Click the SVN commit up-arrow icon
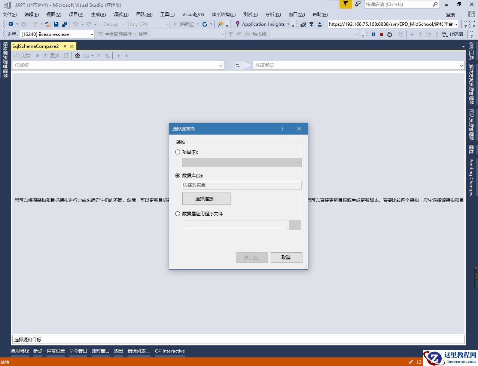 coord(320,24)
